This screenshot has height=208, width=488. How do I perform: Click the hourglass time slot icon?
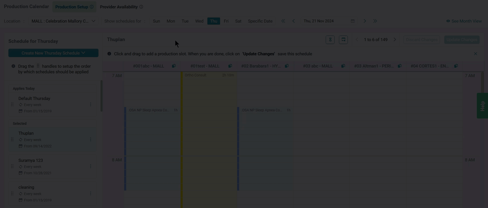(330, 40)
